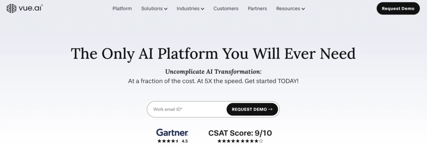Click the CSAT ten-star rating row
Screen dimensions: 427x163
(240, 141)
